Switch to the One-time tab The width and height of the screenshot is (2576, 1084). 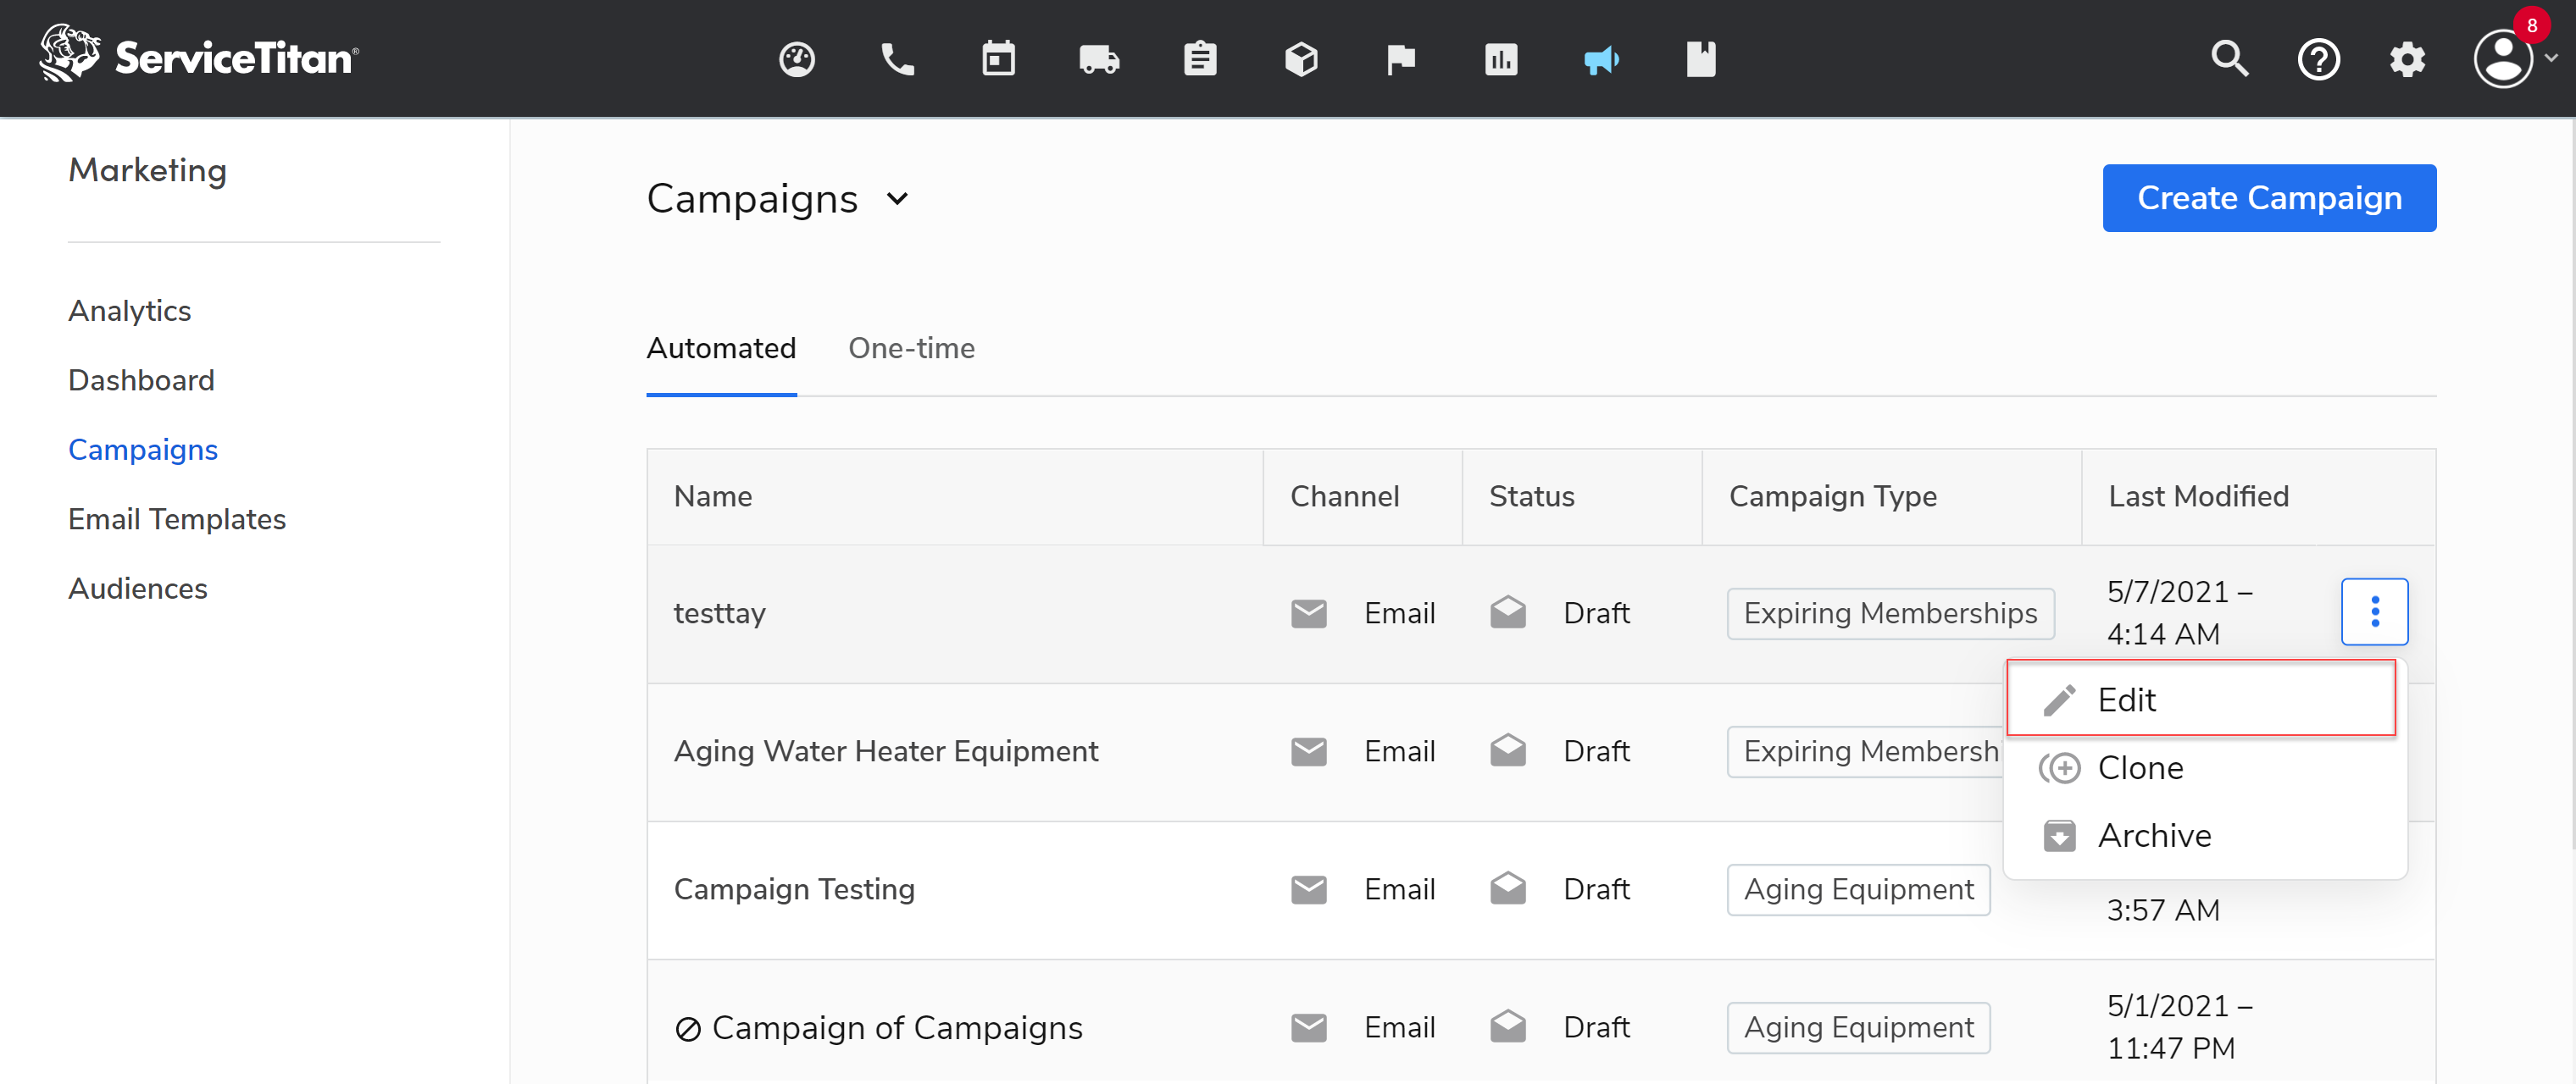coord(910,348)
